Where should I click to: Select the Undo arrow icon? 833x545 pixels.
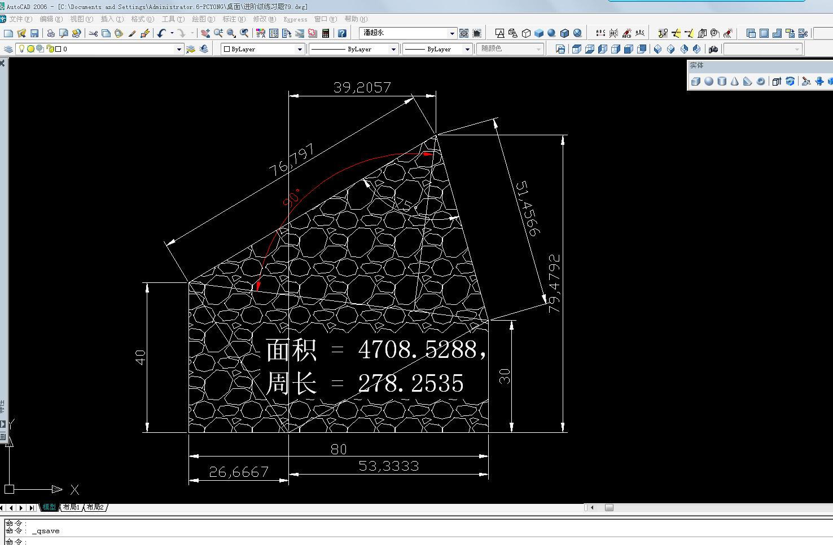[x=162, y=34]
